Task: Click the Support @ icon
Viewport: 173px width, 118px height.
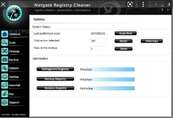Action: tap(5, 102)
